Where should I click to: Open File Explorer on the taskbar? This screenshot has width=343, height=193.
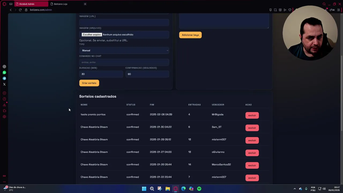167,189
